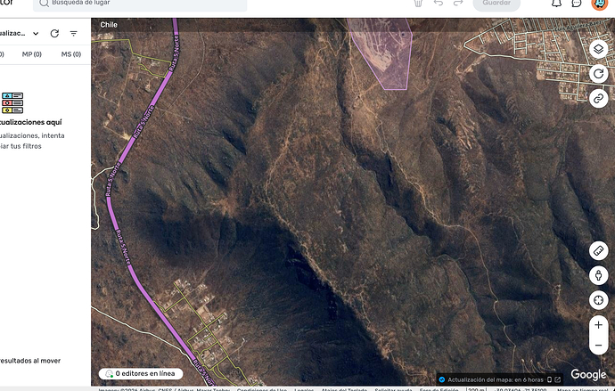The width and height of the screenshot is (615, 391).
Task: Open the '0 editores en línea' indicator
Action: [x=141, y=374]
